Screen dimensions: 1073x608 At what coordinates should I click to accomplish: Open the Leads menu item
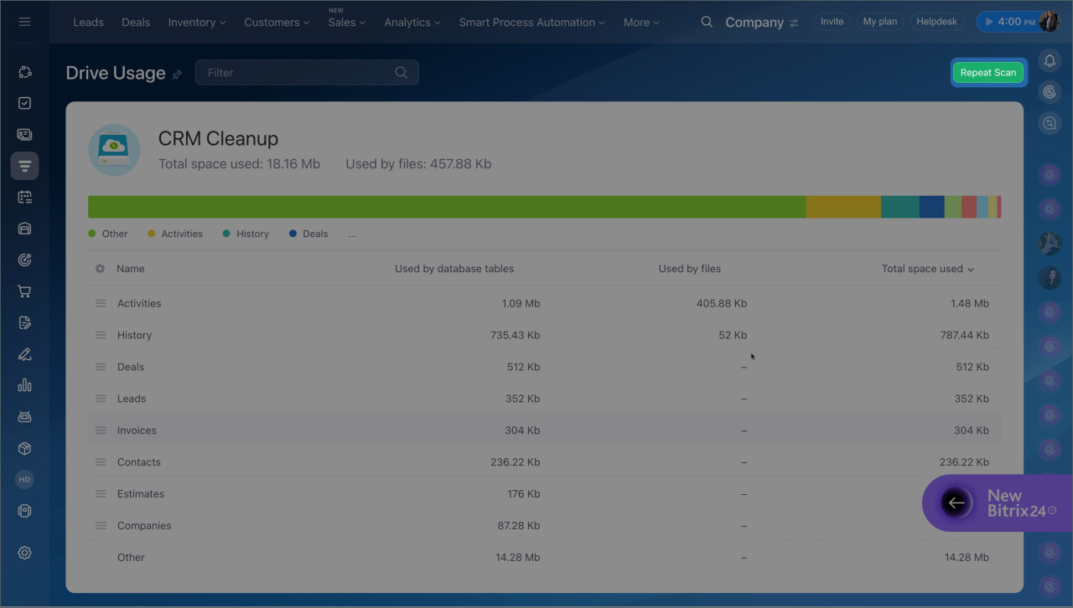pyautogui.click(x=88, y=23)
